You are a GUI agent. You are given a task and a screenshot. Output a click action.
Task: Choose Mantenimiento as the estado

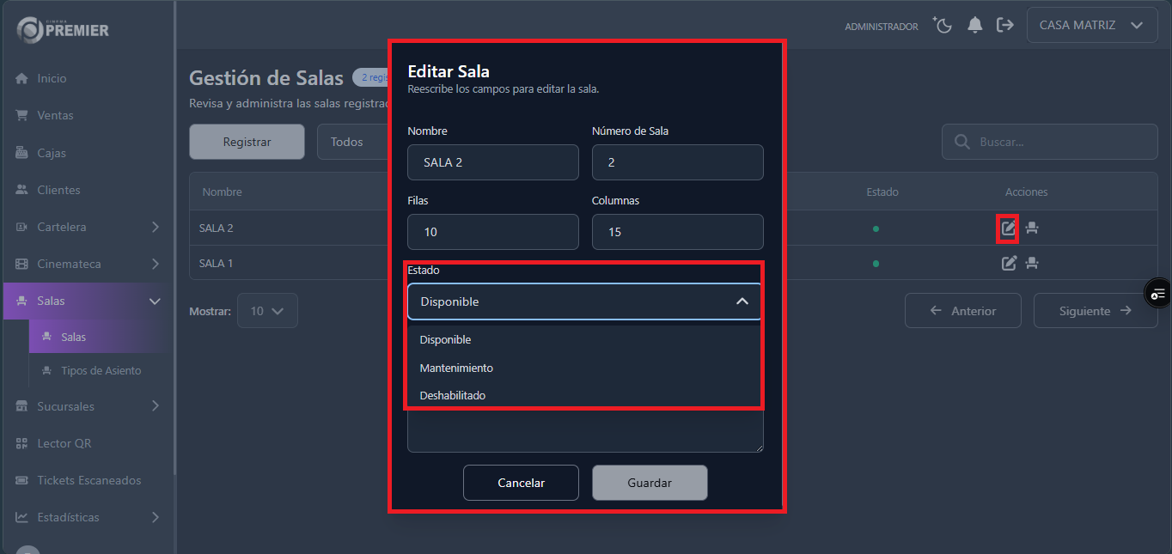pyautogui.click(x=456, y=368)
